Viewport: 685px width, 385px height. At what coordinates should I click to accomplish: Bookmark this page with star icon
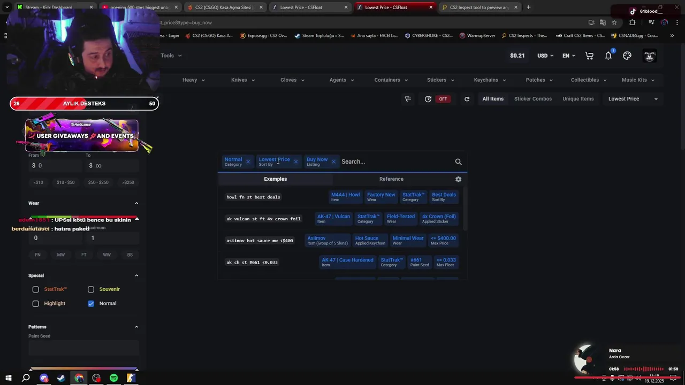[x=614, y=22]
